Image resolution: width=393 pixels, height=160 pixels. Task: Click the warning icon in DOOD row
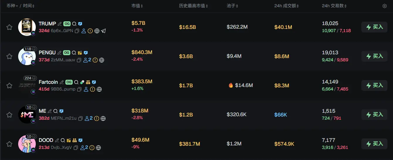[x=91, y=147]
